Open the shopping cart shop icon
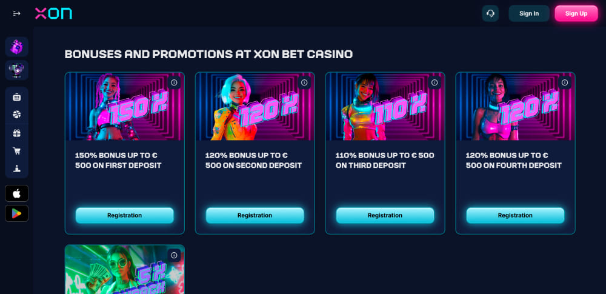 click(x=16, y=151)
